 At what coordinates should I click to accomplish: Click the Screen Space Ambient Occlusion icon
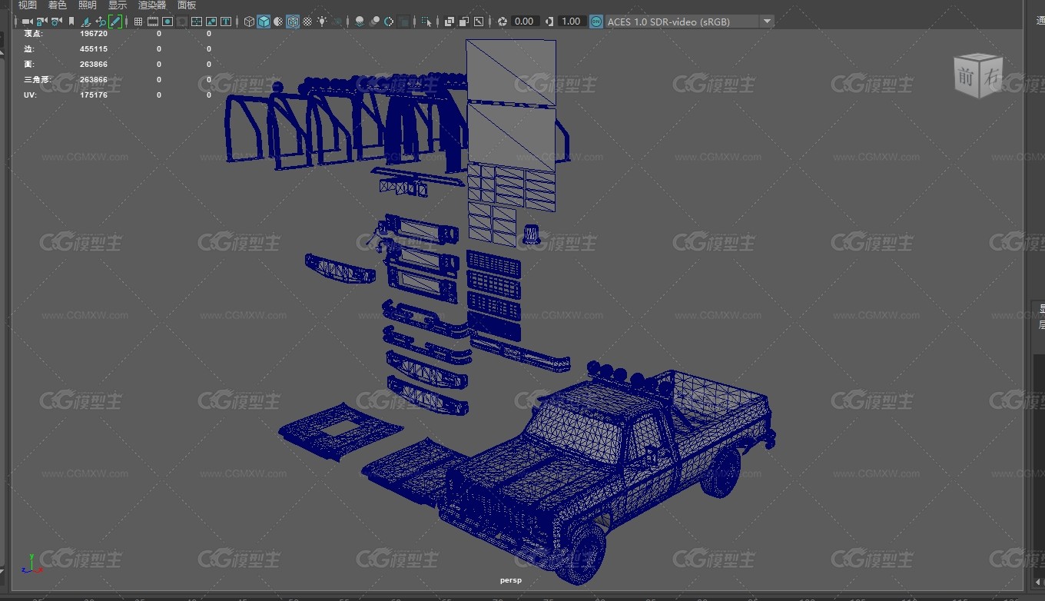[359, 22]
